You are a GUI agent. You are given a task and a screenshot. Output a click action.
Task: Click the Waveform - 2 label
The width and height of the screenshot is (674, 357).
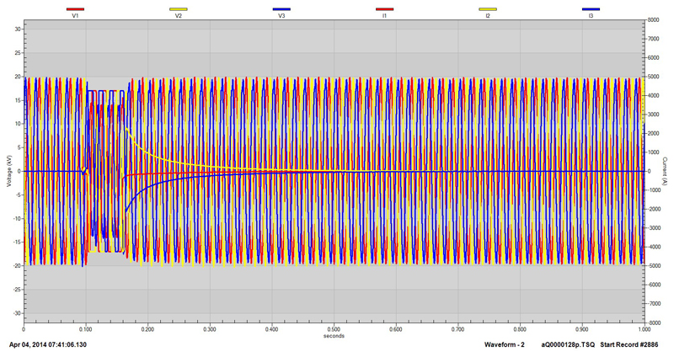click(x=504, y=344)
